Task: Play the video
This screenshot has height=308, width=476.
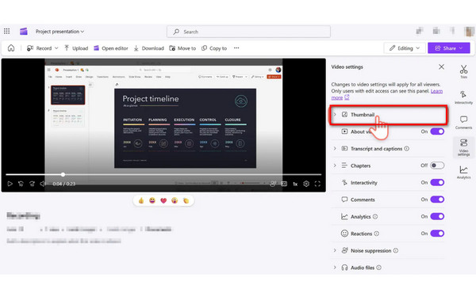Action: [10, 184]
